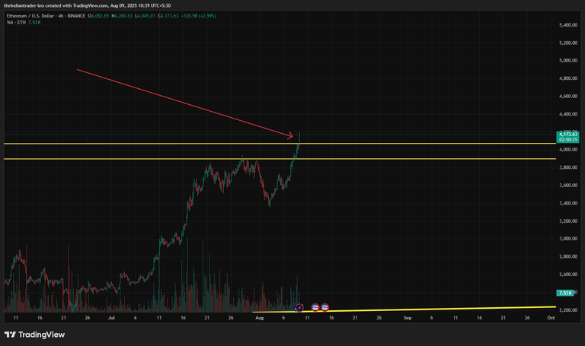The image size is (585, 346).
Task: Click the Sep label on time axis
Action: [408, 318]
